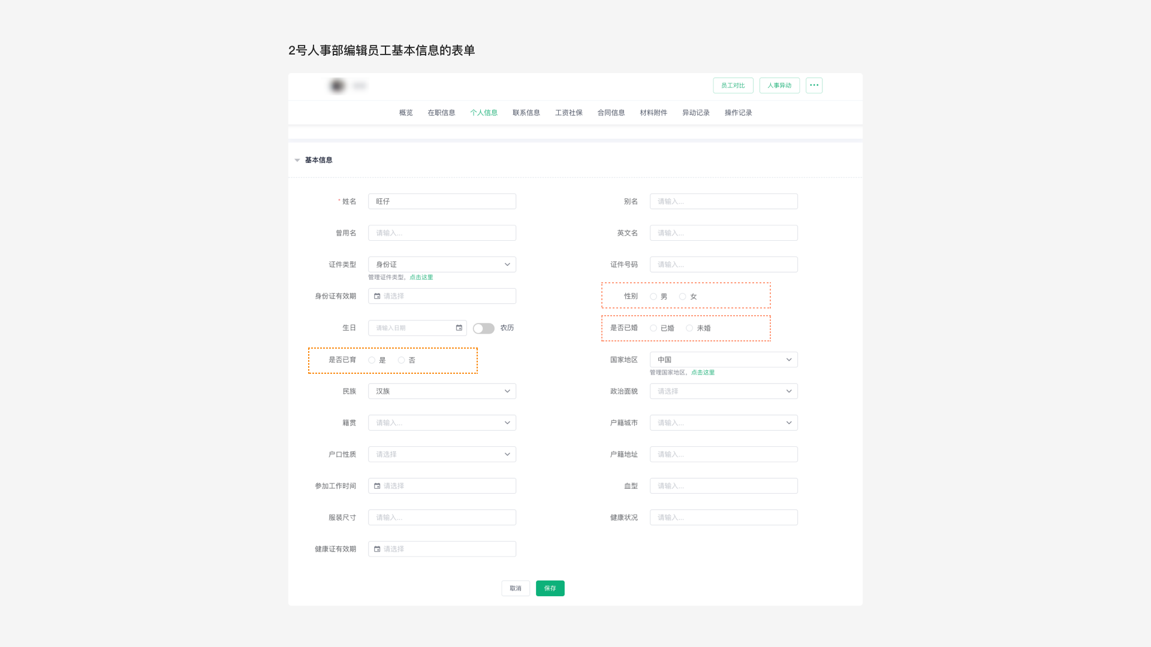Select 已婚 married radio option
The height and width of the screenshot is (647, 1151).
(653, 328)
